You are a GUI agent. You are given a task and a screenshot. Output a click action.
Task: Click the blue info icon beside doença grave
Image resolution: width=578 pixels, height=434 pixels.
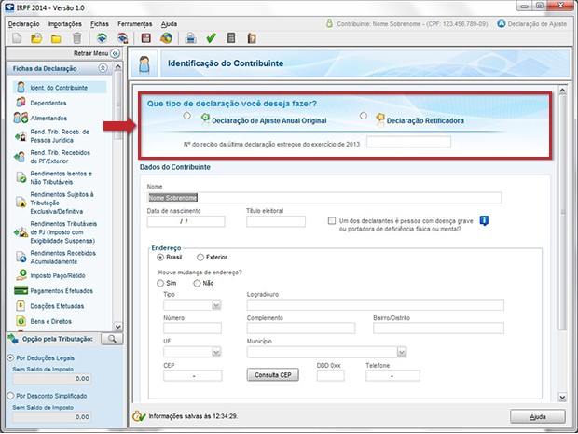click(x=484, y=220)
